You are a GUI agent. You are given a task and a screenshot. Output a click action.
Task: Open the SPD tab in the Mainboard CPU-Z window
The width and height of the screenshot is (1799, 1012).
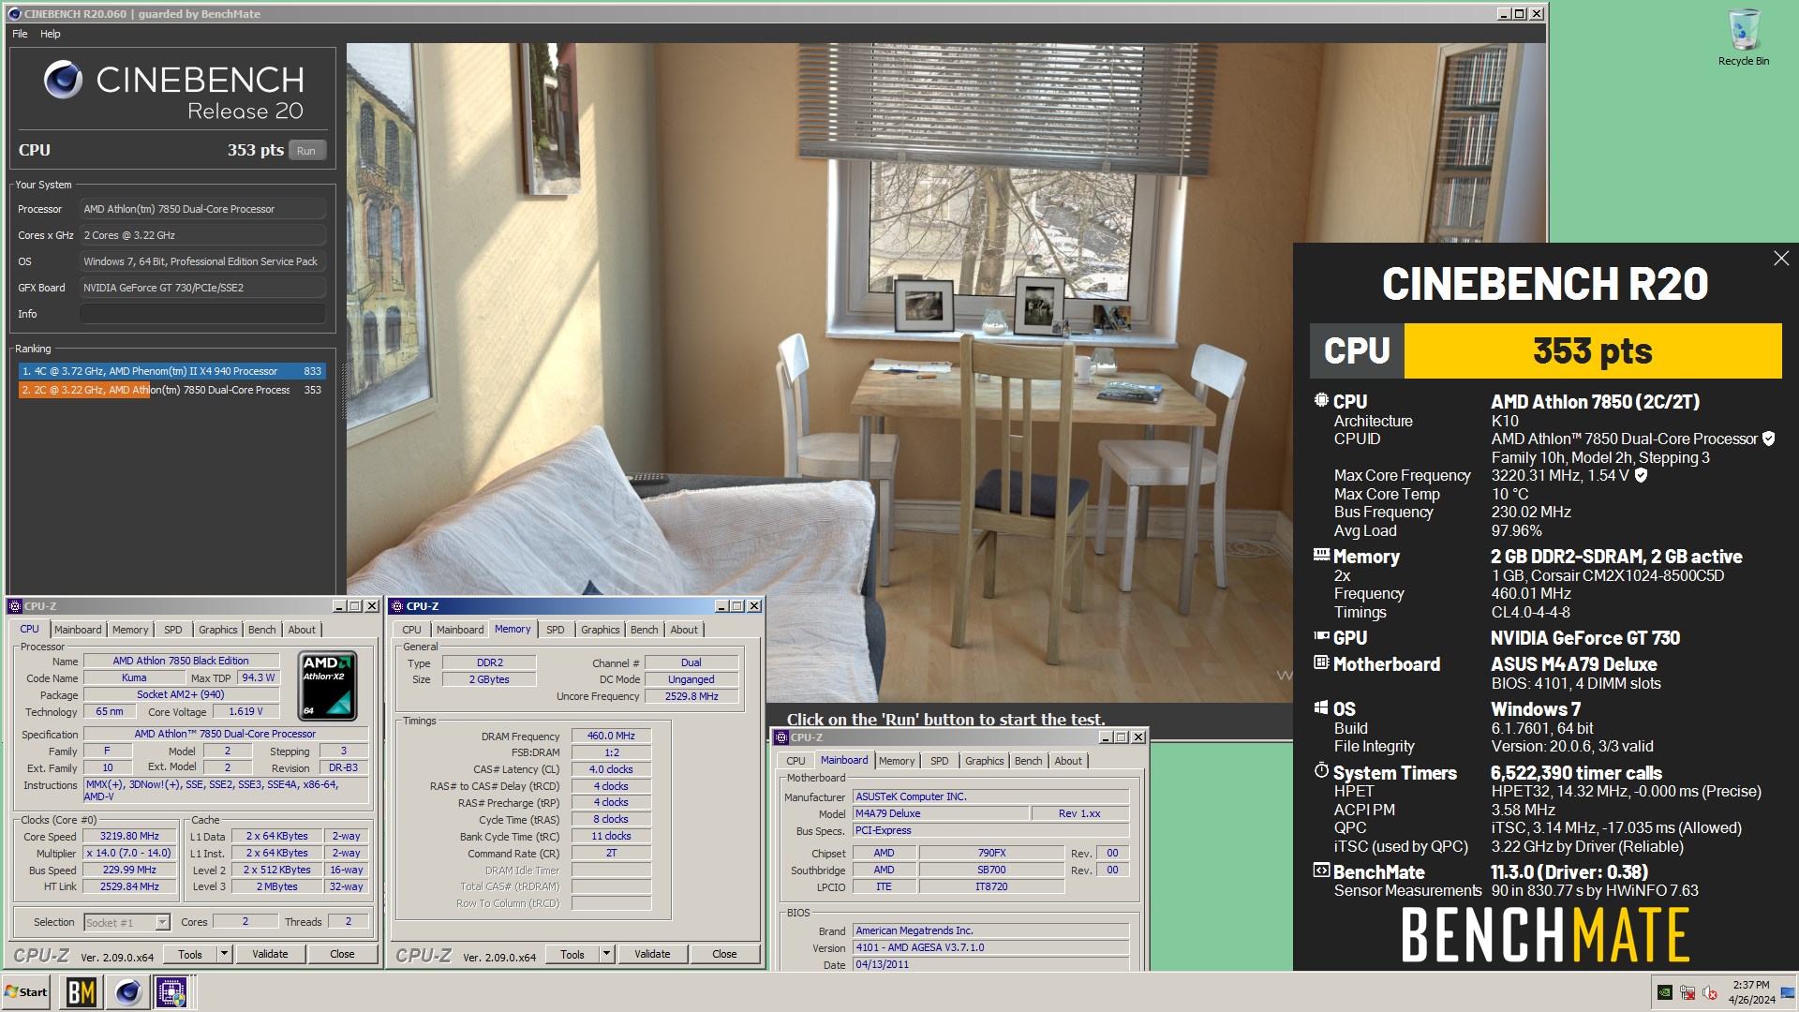pos(940,761)
